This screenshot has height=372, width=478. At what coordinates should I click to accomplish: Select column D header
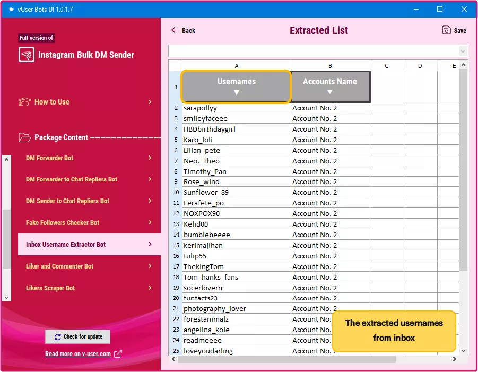click(x=420, y=66)
